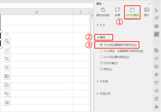Expand the 文本框 section
Viewport: 161px width, 112px height.
tap(102, 82)
